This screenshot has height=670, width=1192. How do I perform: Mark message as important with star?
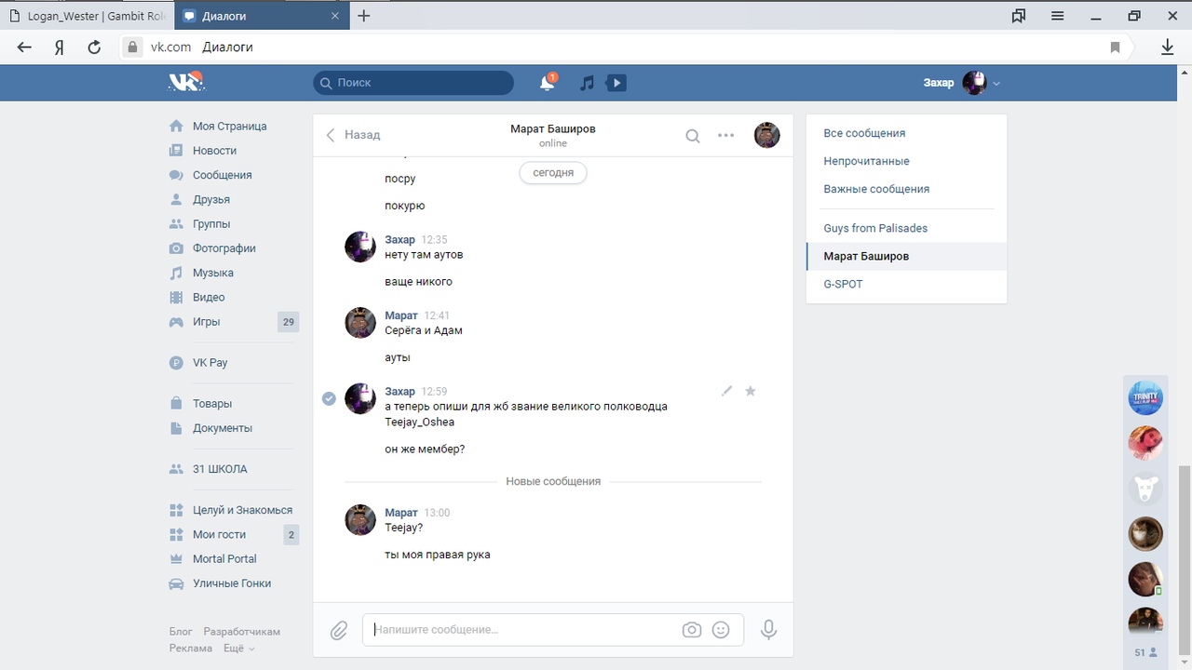coord(751,391)
